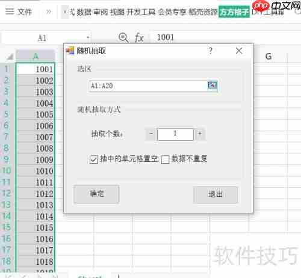Select cell containing 1008
The image size is (301, 278).
(x=36, y=148)
